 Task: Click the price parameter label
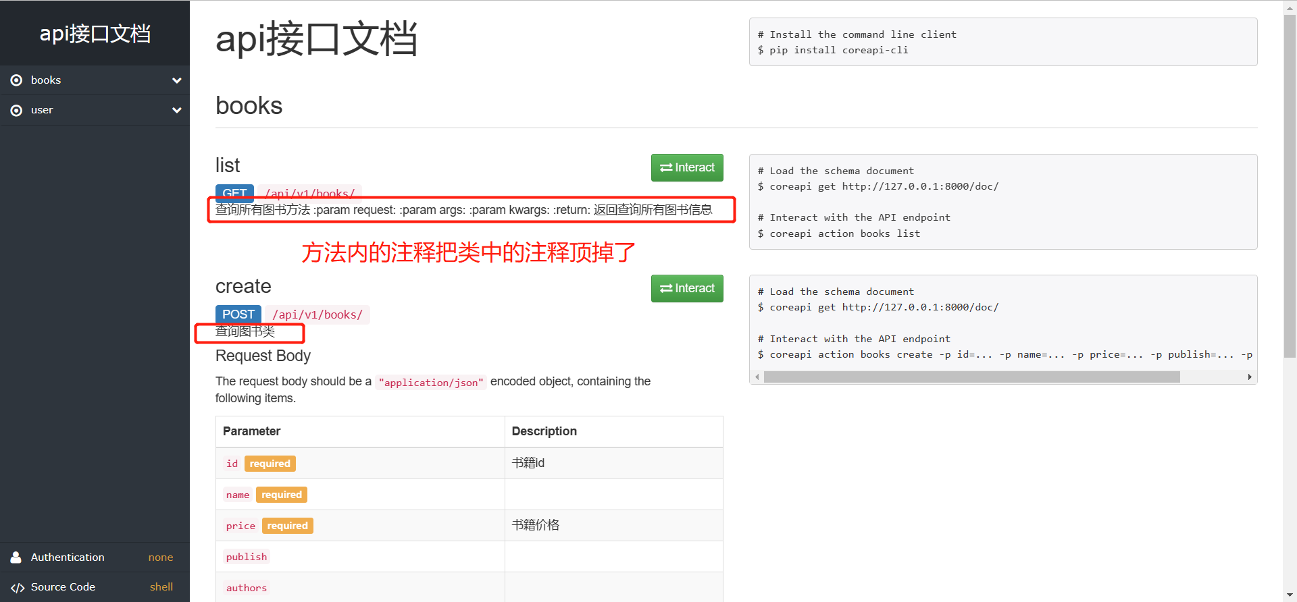pos(240,526)
